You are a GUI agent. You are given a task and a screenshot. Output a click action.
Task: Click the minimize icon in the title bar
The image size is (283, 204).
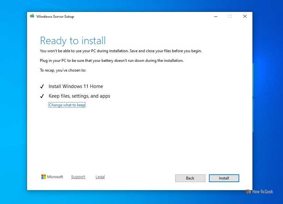point(215,16)
